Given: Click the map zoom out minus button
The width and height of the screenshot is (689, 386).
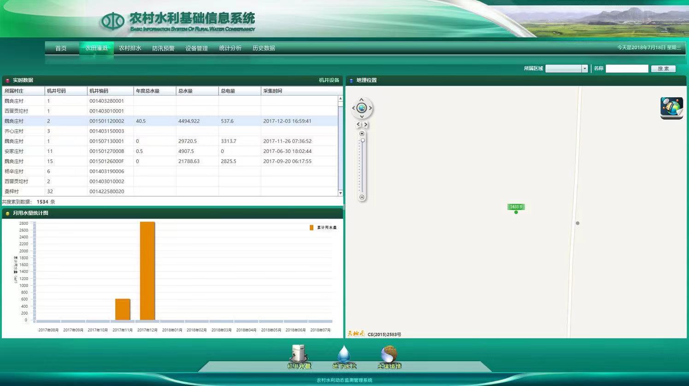Looking at the screenshot, I should pyautogui.click(x=362, y=197).
